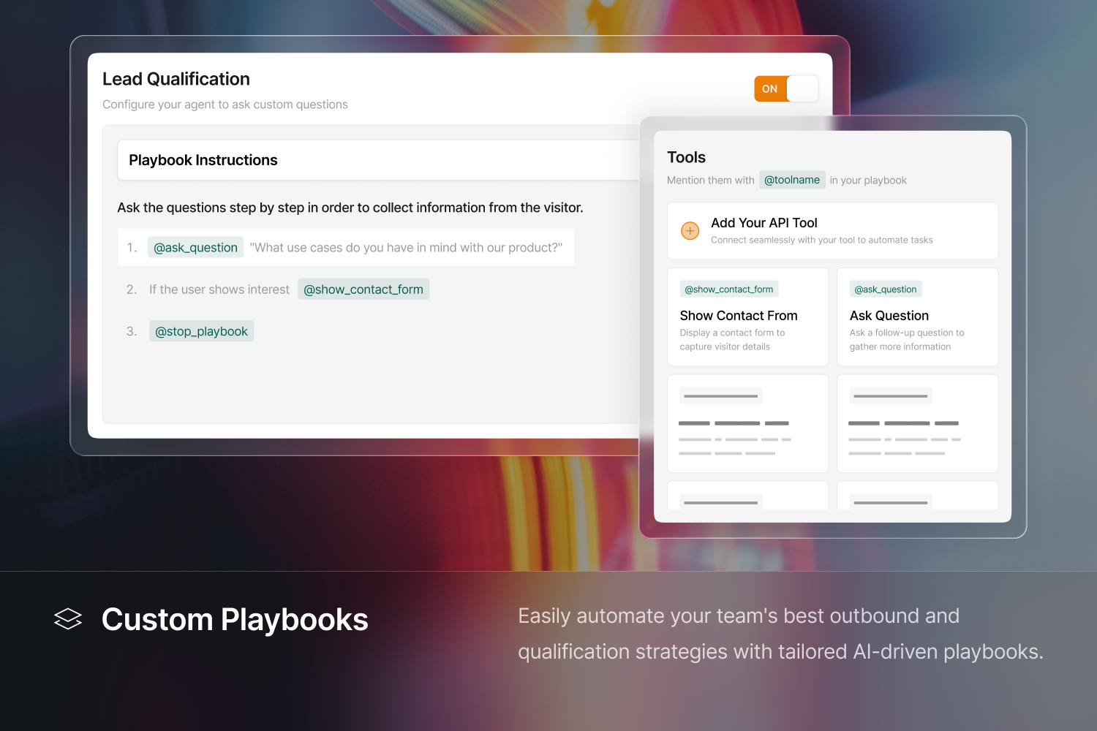The image size is (1097, 731).
Task: Select the right placeholder tool card in third row
Action: pos(917,423)
